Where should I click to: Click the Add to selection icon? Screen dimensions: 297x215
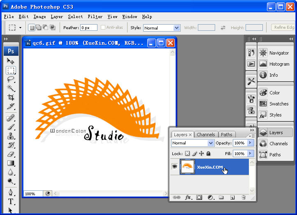(x=39, y=27)
